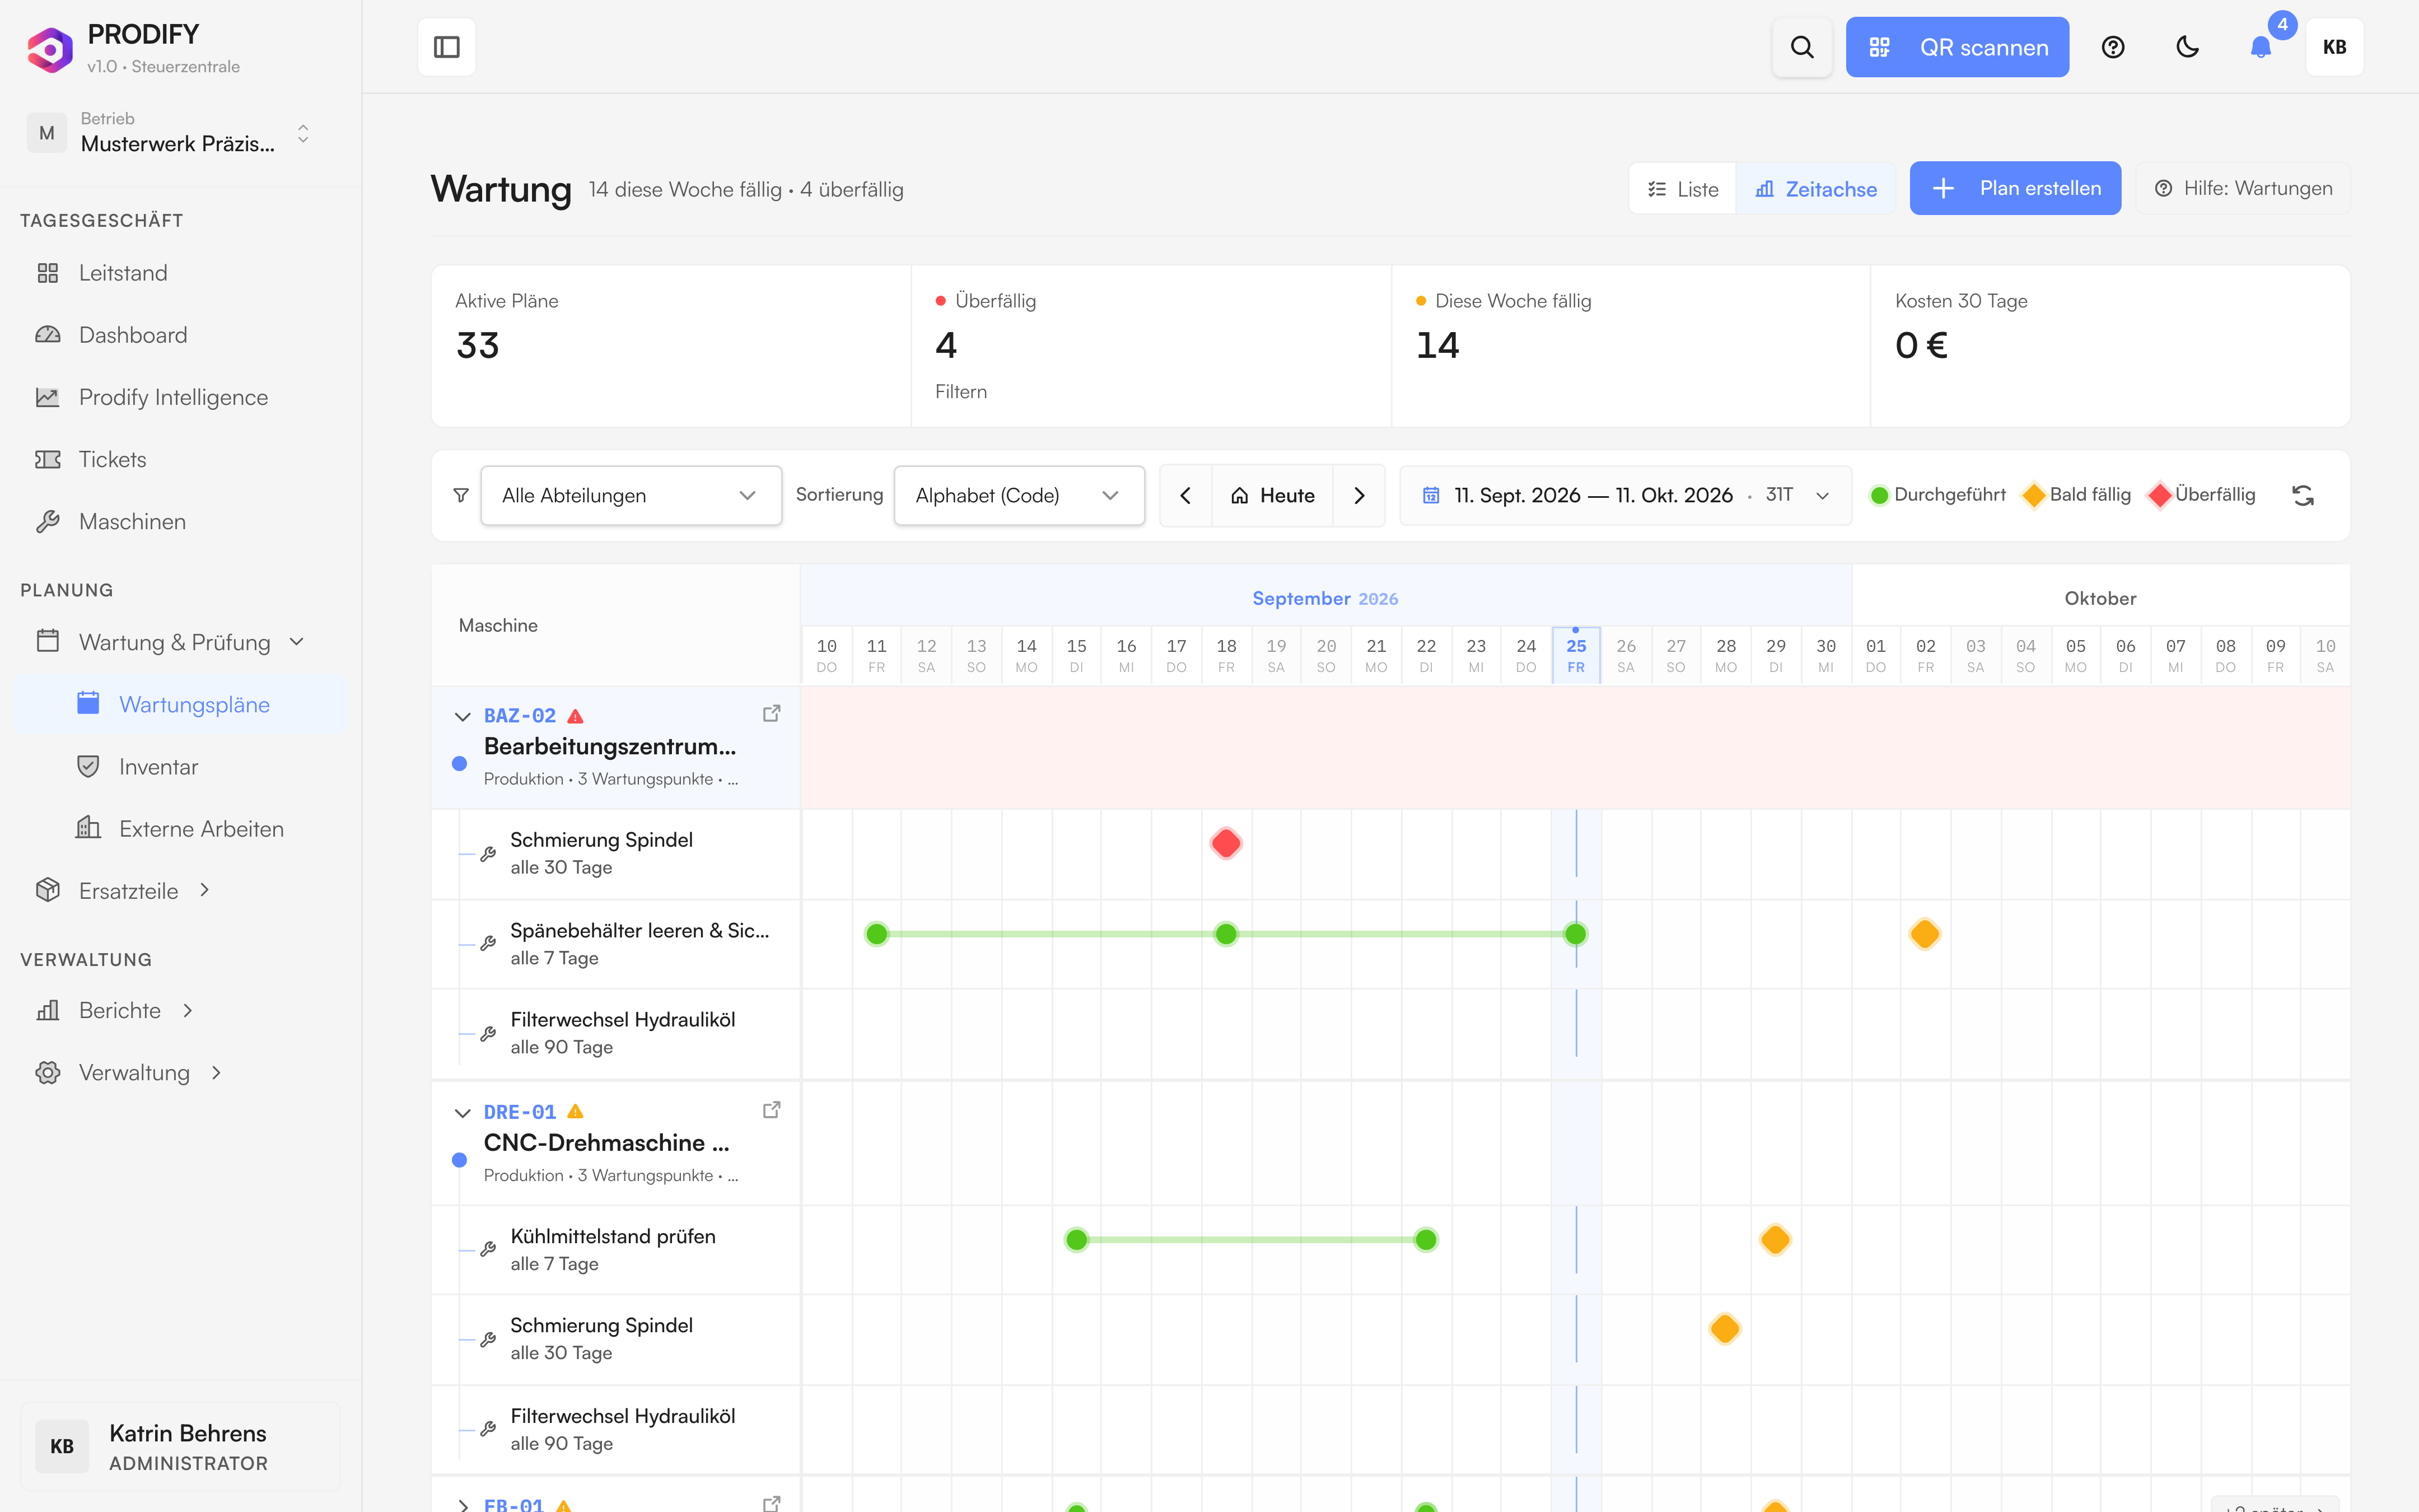
Task: Click the help question mark icon
Action: point(2112,47)
